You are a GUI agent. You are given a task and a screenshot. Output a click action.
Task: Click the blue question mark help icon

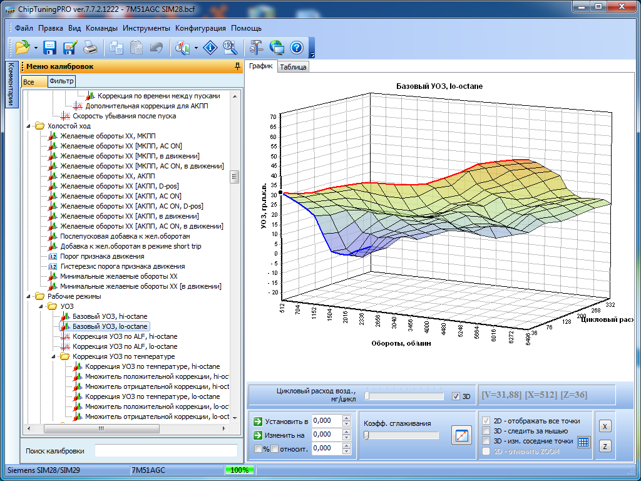pos(296,48)
